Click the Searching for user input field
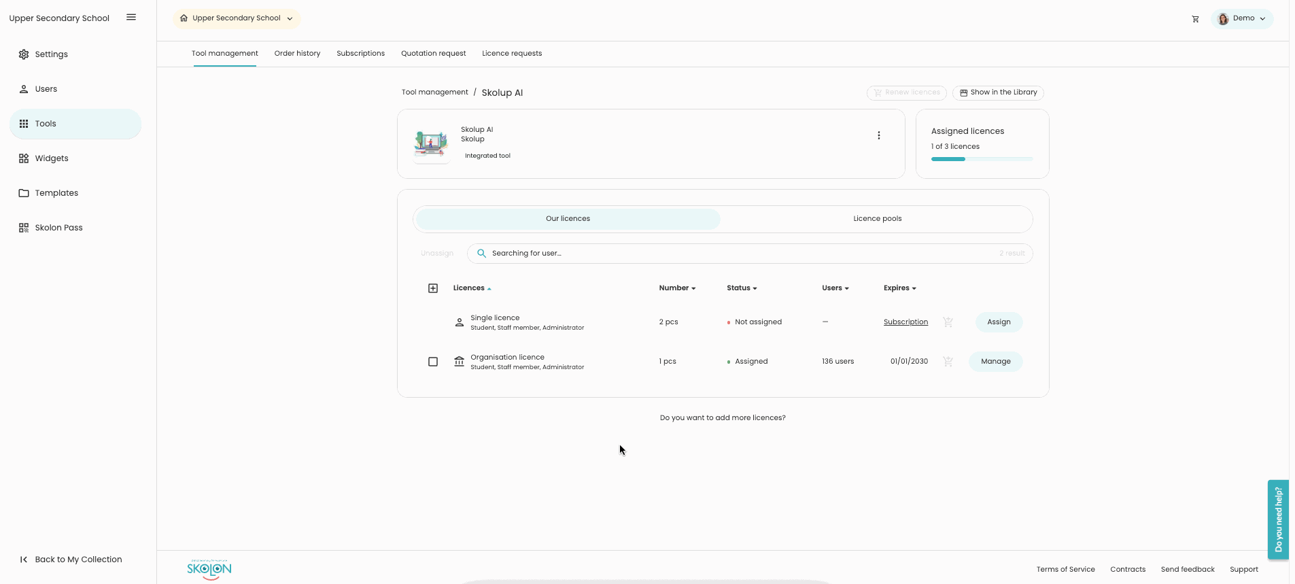Image resolution: width=1295 pixels, height=584 pixels. [x=741, y=254]
